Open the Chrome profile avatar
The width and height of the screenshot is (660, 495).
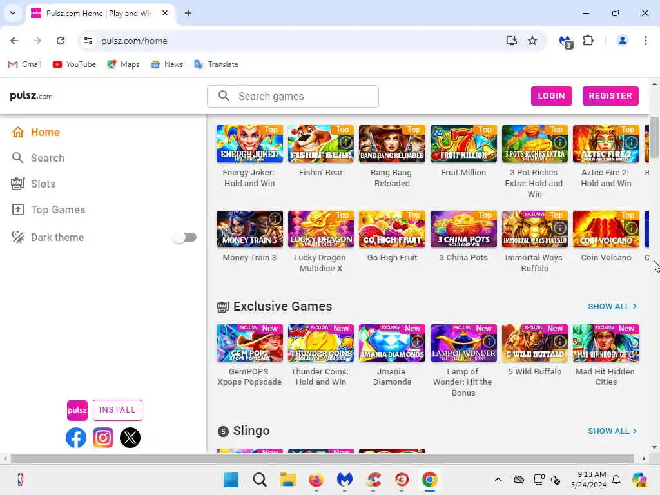tap(623, 41)
